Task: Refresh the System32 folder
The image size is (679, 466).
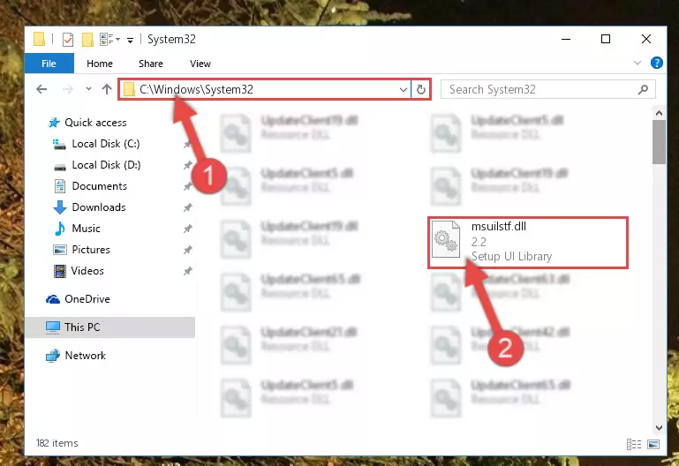Action: pos(421,89)
